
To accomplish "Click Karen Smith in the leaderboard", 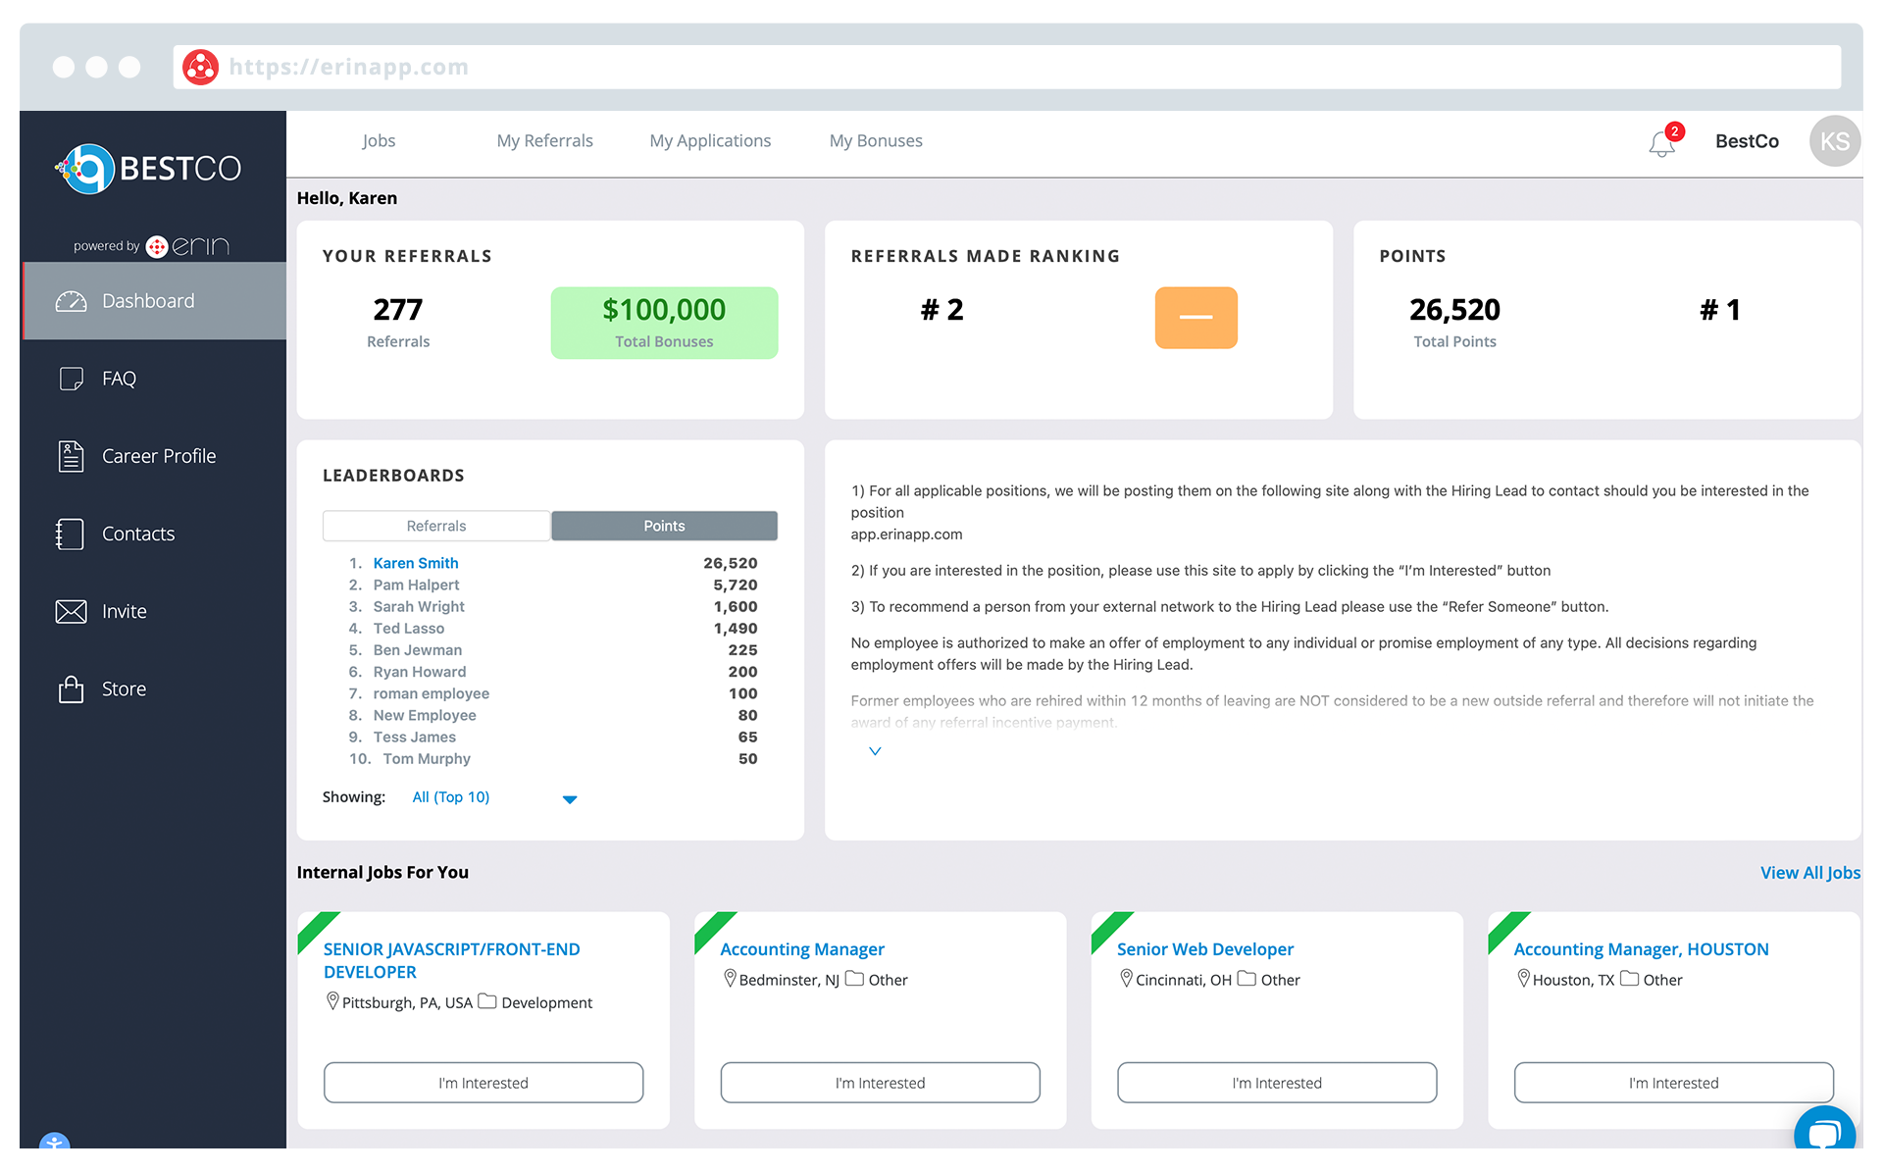I will 416,563.
